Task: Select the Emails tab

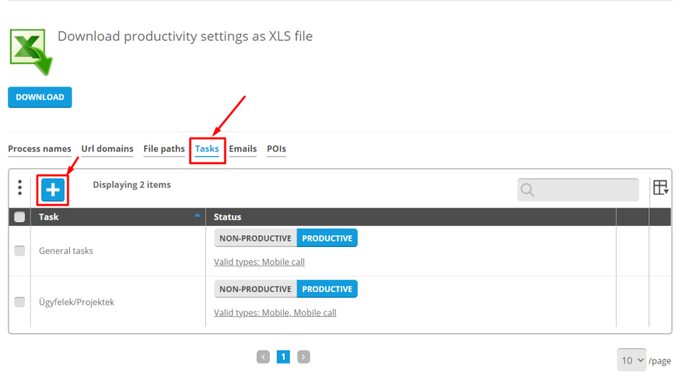Action: point(243,149)
